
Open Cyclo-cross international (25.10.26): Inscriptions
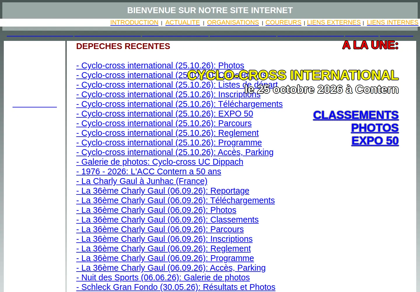pyautogui.click(x=168, y=94)
